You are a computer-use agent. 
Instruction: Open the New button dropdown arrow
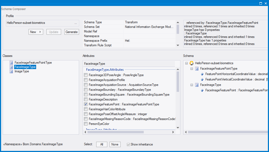pyautogui.click(x=40, y=32)
